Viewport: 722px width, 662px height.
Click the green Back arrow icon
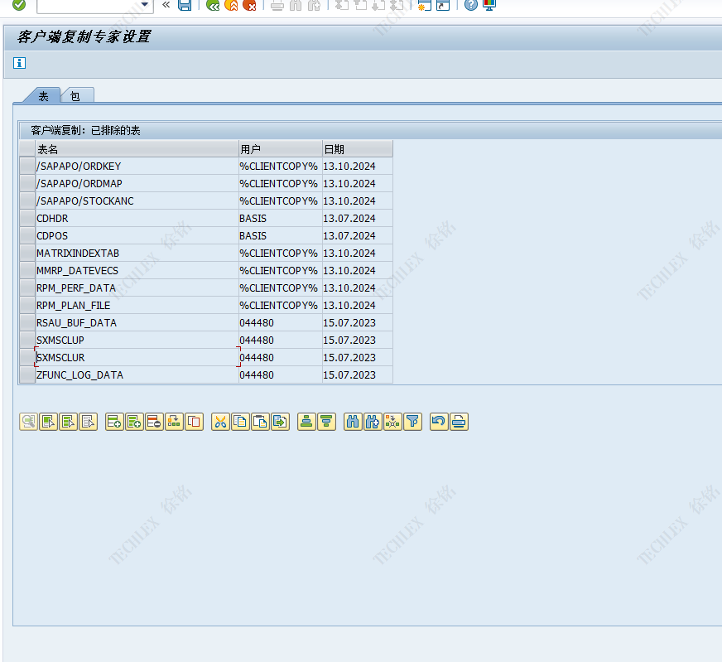point(213,5)
